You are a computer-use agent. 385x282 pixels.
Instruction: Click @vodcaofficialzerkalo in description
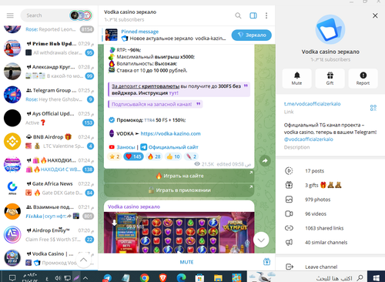click(309, 139)
